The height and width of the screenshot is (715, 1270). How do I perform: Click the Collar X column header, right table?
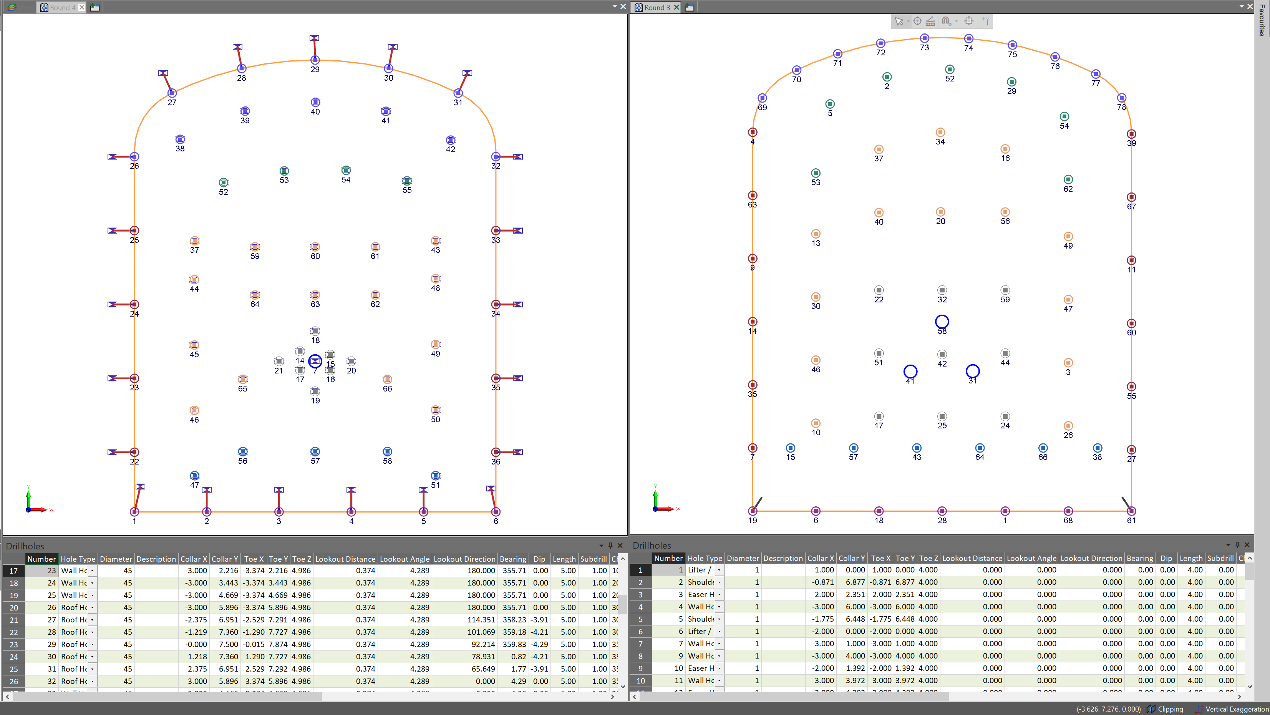click(x=821, y=558)
